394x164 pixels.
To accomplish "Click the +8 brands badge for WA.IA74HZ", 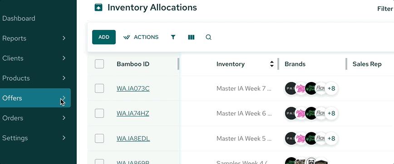I will tap(331, 113).
